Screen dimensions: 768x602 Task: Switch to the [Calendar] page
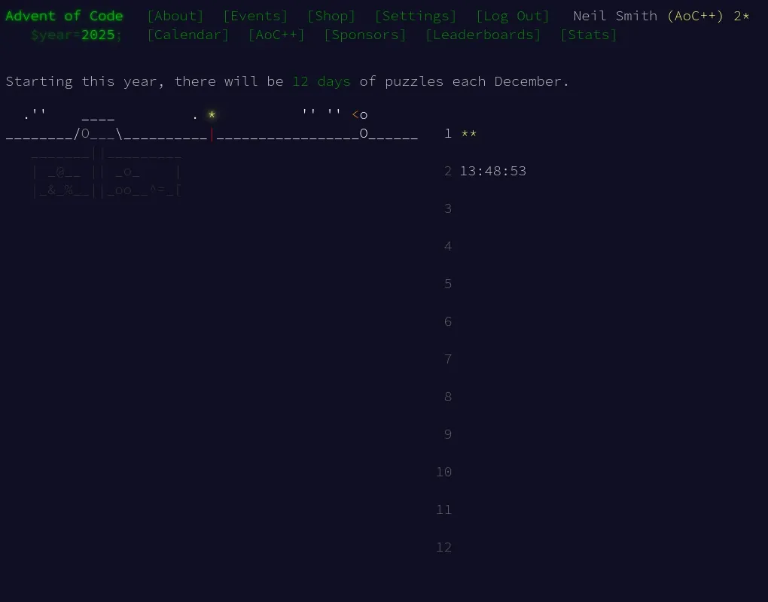(x=187, y=34)
